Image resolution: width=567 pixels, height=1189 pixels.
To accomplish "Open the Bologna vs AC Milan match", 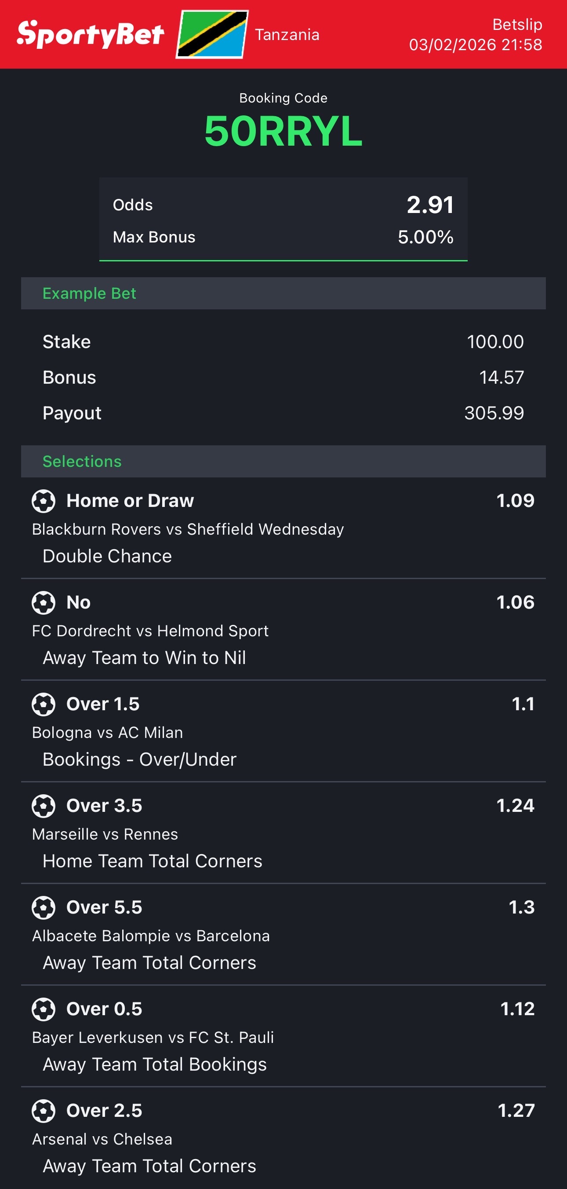I will tap(107, 733).
